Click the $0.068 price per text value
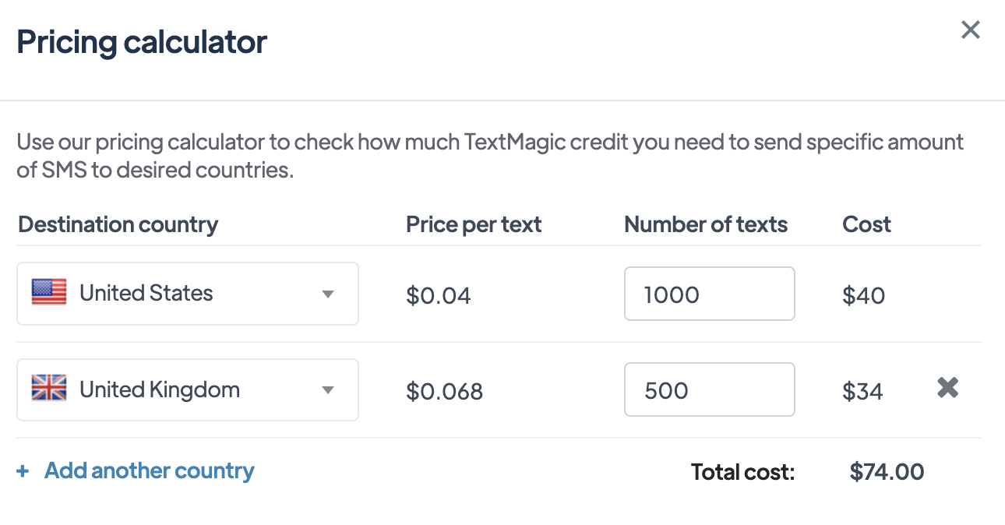The image size is (1005, 525). pos(444,391)
